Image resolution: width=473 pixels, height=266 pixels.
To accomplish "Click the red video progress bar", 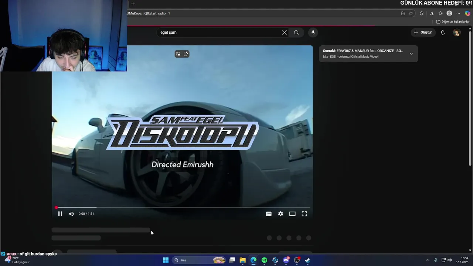I will (x=183, y=208).
